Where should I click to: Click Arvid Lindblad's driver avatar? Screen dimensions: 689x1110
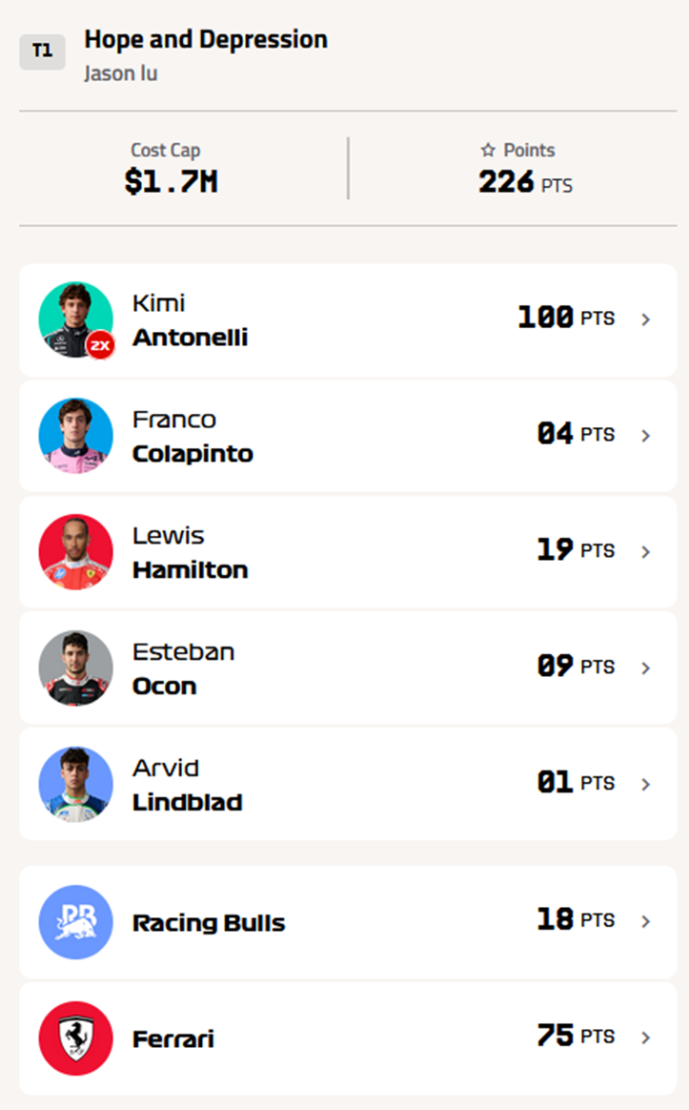point(75,785)
